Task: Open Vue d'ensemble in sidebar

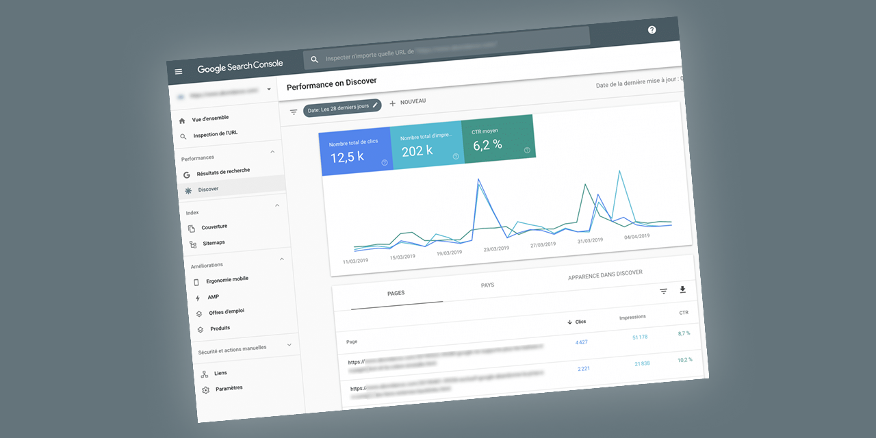Action: pyautogui.click(x=210, y=118)
